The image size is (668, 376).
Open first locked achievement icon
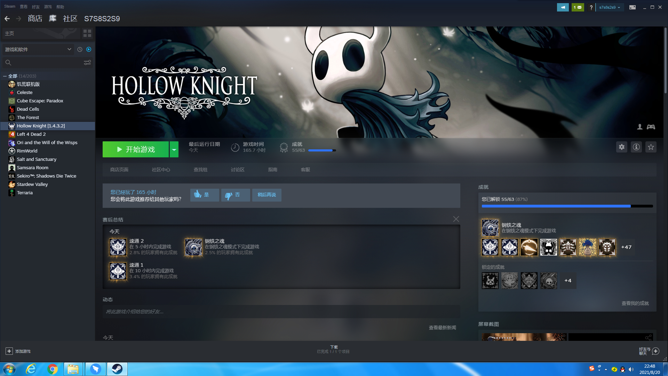tap(490, 281)
